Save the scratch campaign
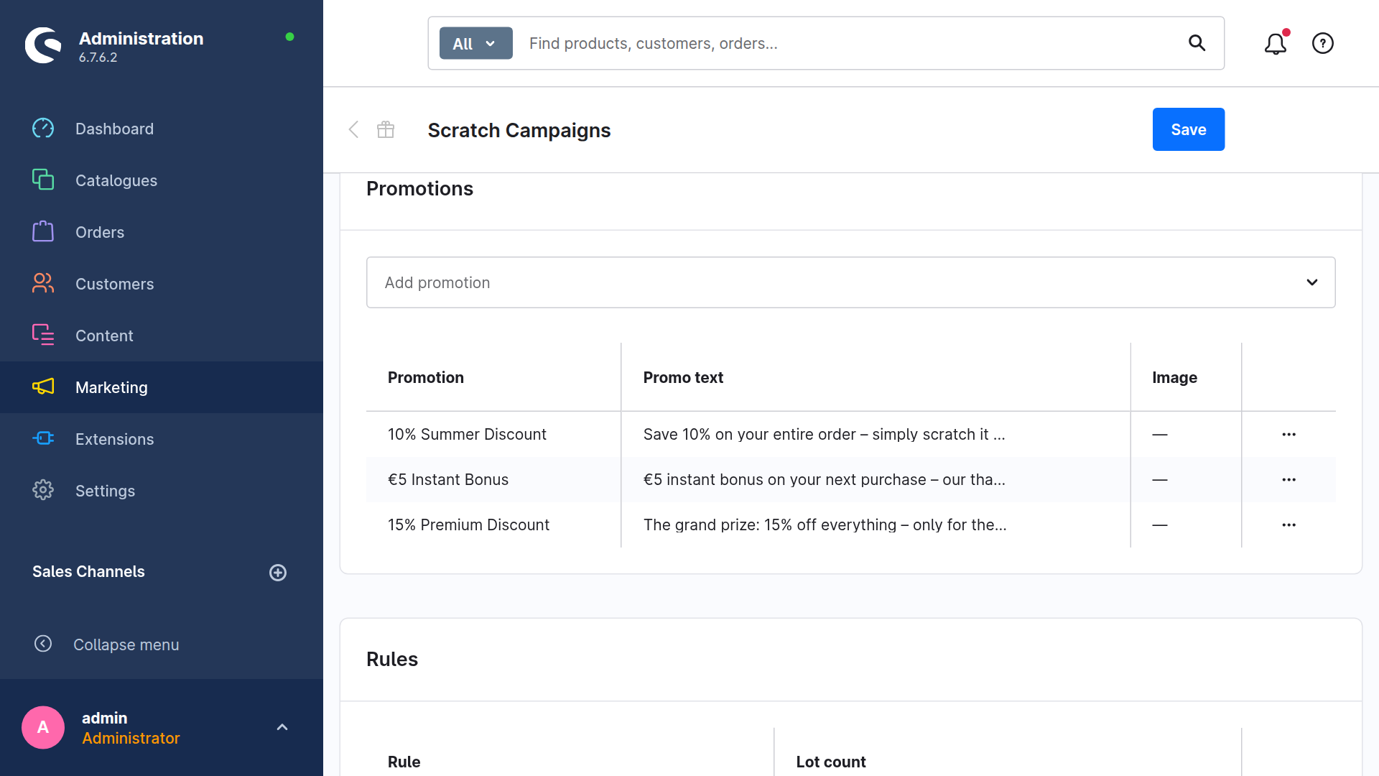The width and height of the screenshot is (1379, 776). pyautogui.click(x=1189, y=129)
